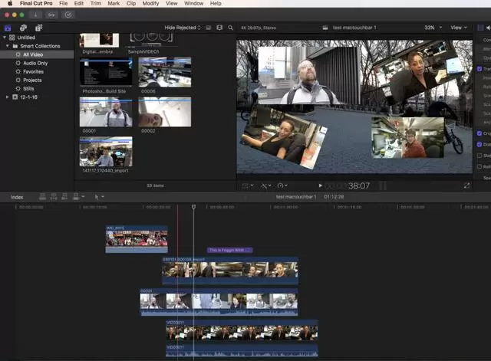Screen dimensions: 491x361
Task: Open the Titles and Generators sidebar
Action: pyautogui.click(x=38, y=28)
